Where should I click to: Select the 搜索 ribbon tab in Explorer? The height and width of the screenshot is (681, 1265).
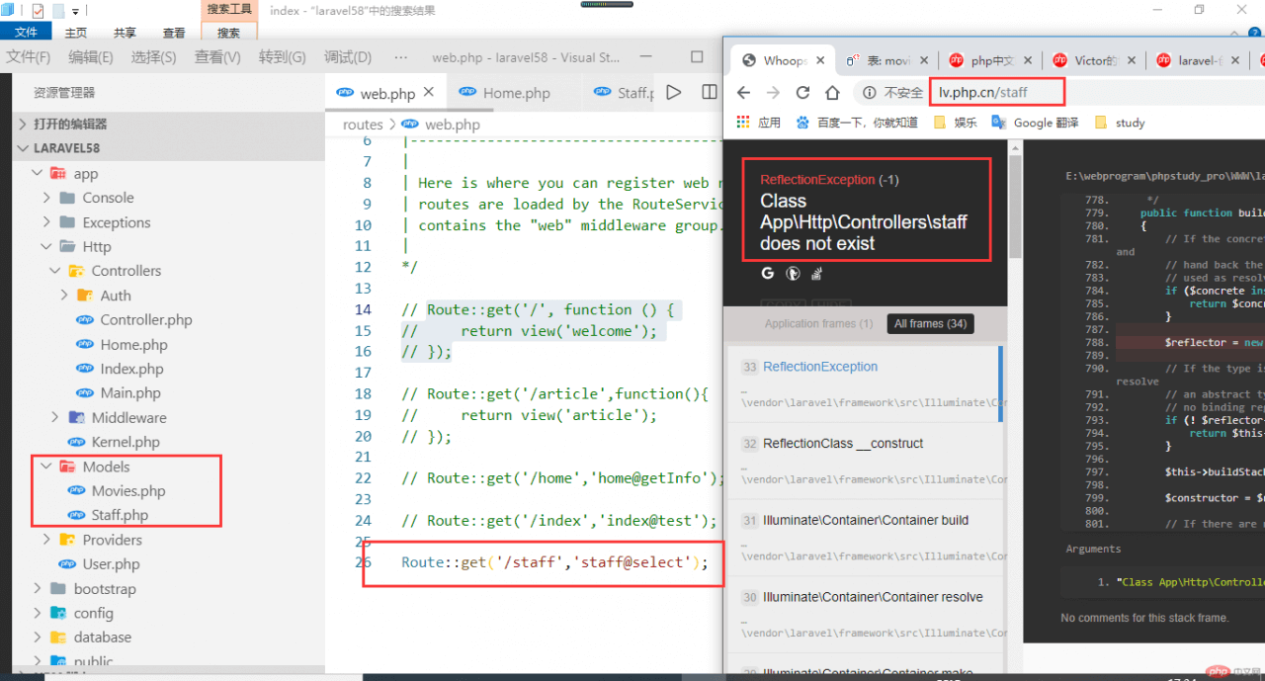click(228, 33)
